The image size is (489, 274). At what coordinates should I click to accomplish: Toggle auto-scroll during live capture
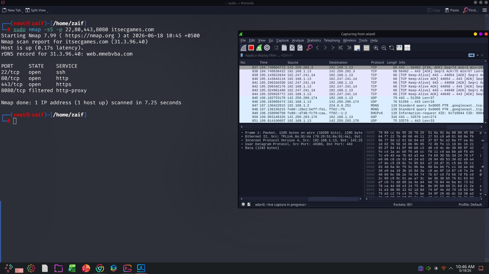point(357,48)
